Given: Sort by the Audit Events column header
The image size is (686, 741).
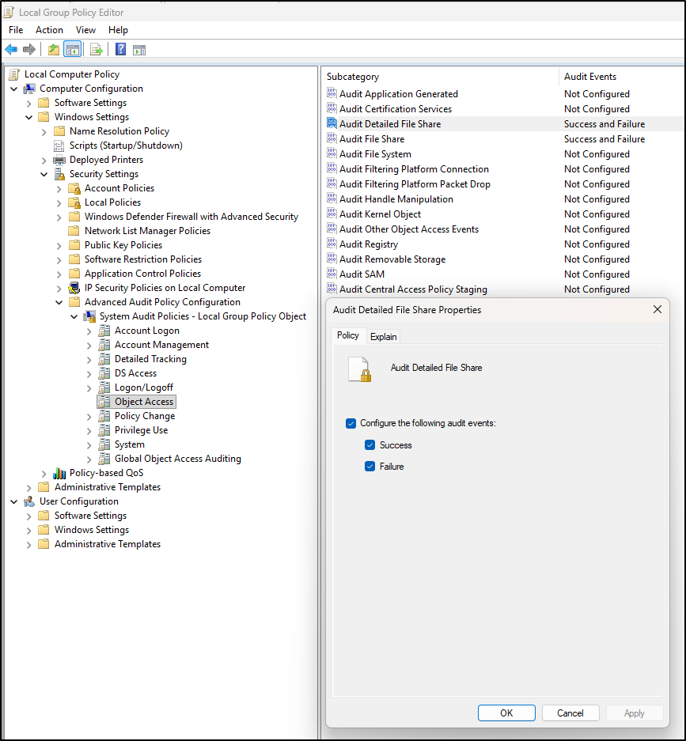Looking at the screenshot, I should tap(622, 77).
